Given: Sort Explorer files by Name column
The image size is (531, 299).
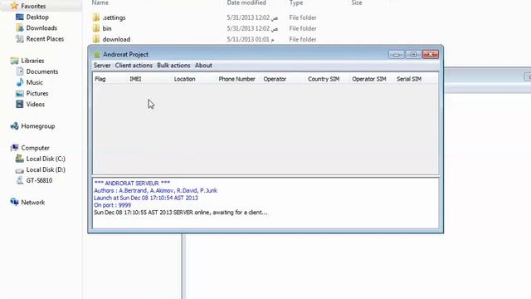Looking at the screenshot, I should click(x=100, y=2).
